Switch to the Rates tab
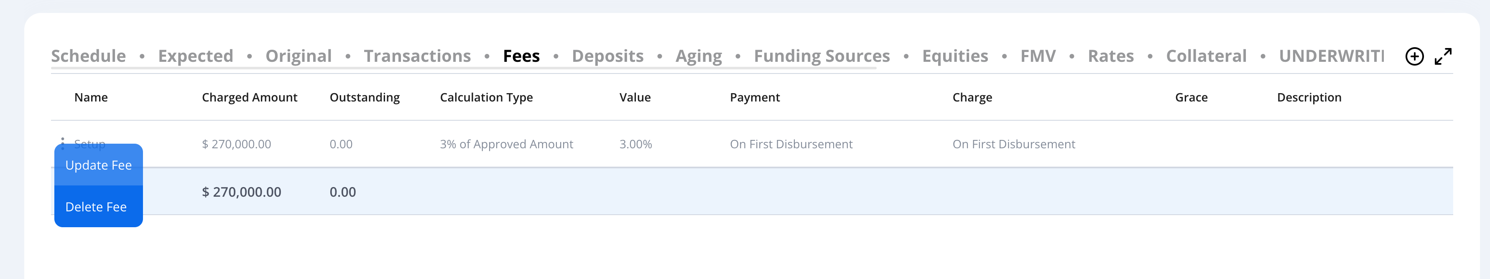Screen dimensions: 1490x279 click(x=1110, y=56)
